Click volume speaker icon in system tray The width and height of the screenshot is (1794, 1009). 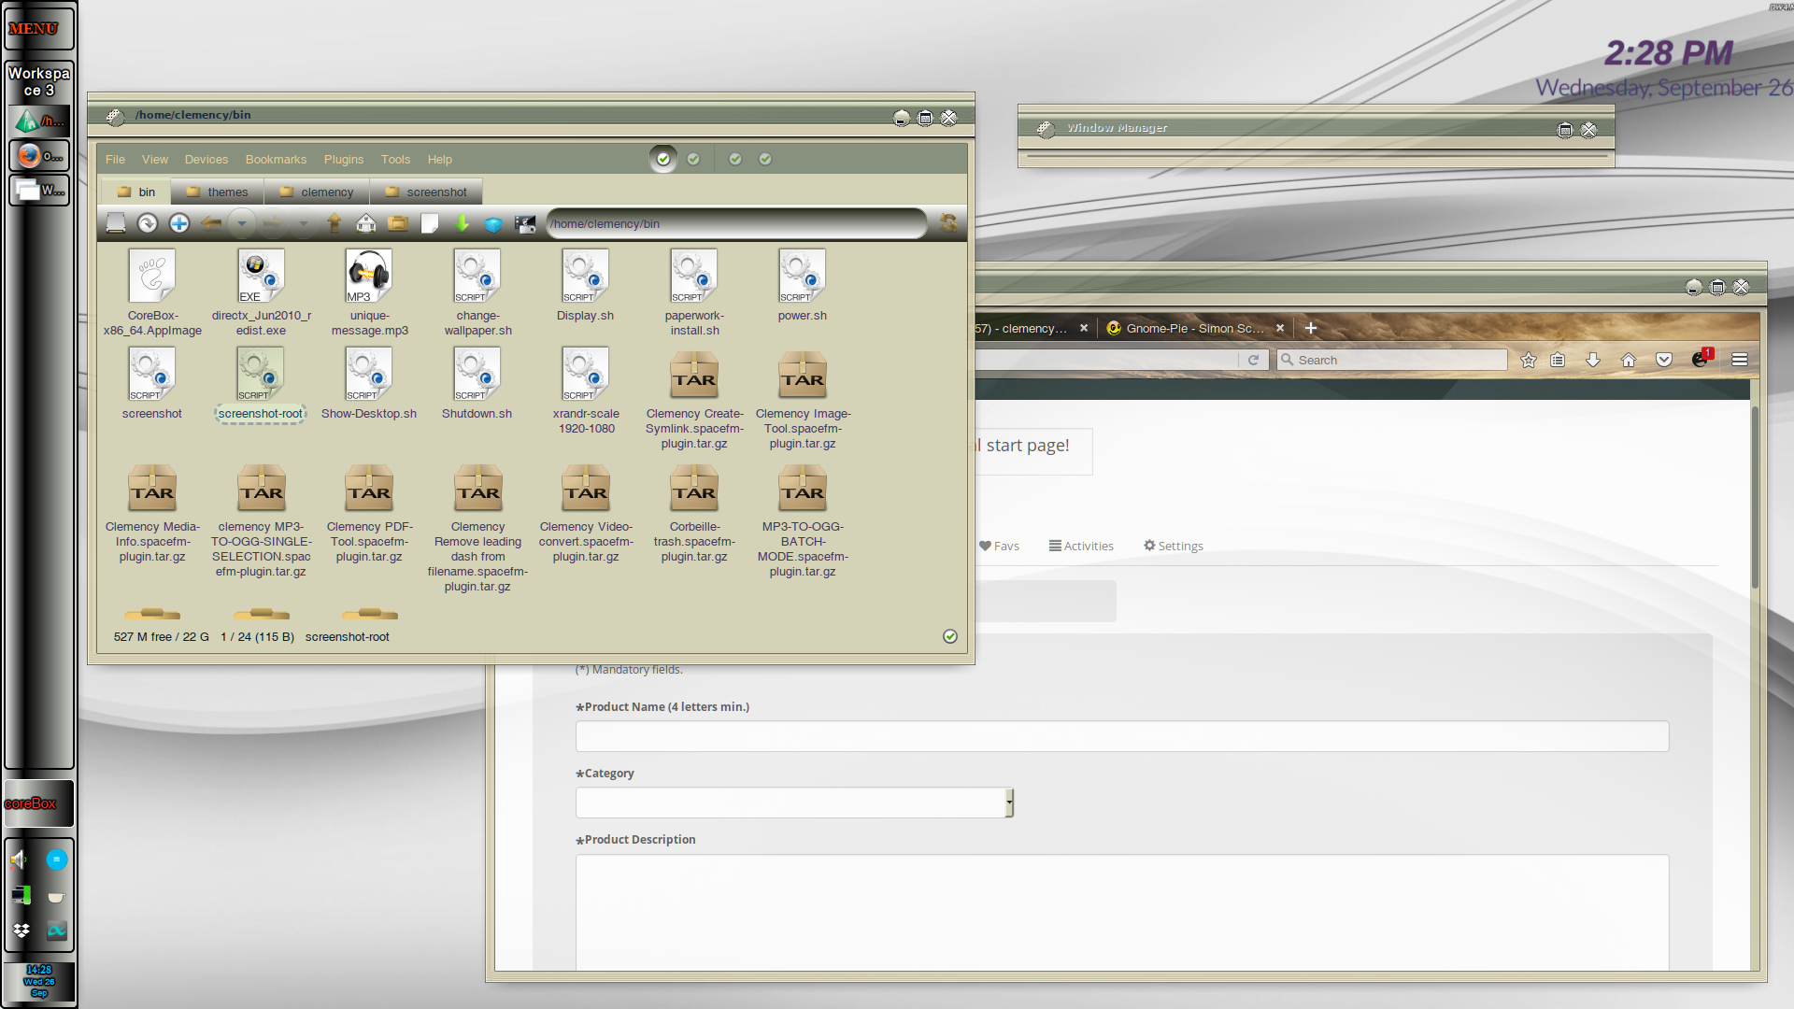[x=20, y=860]
